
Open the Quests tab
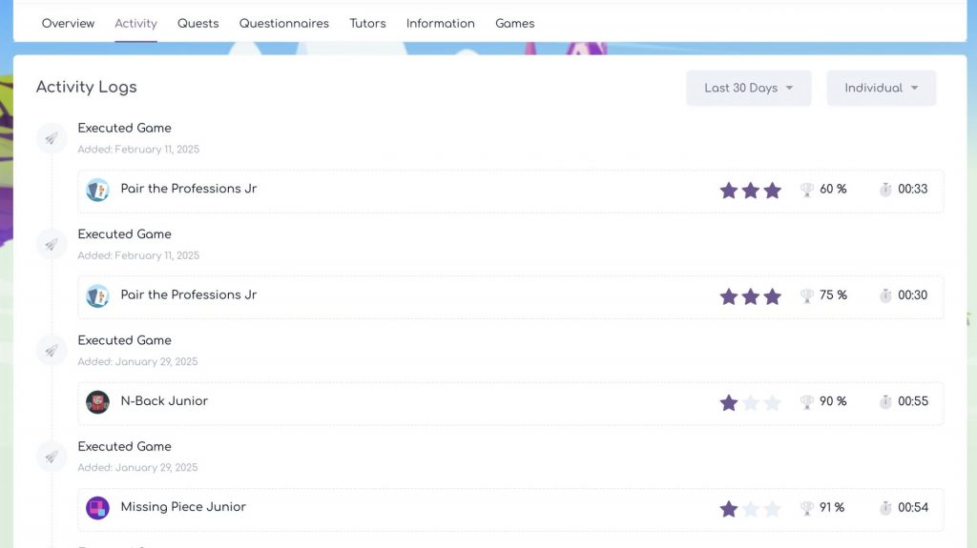click(x=197, y=23)
